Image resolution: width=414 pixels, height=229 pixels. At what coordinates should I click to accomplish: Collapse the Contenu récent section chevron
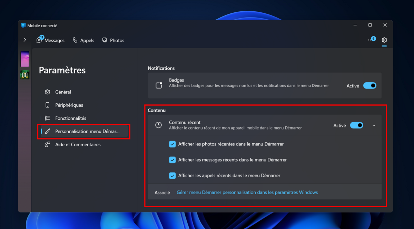[374, 125]
